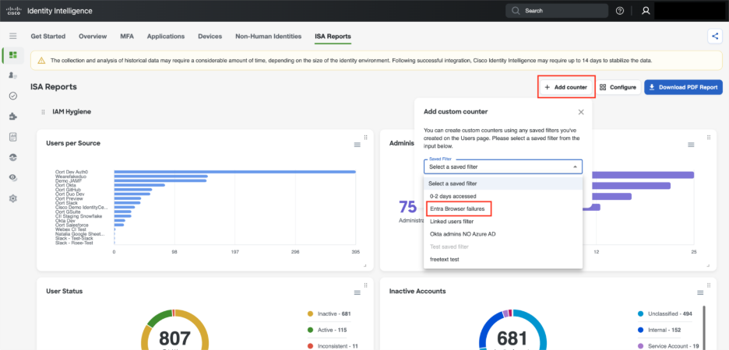Pick the 'Linked users filter' option

452,221
